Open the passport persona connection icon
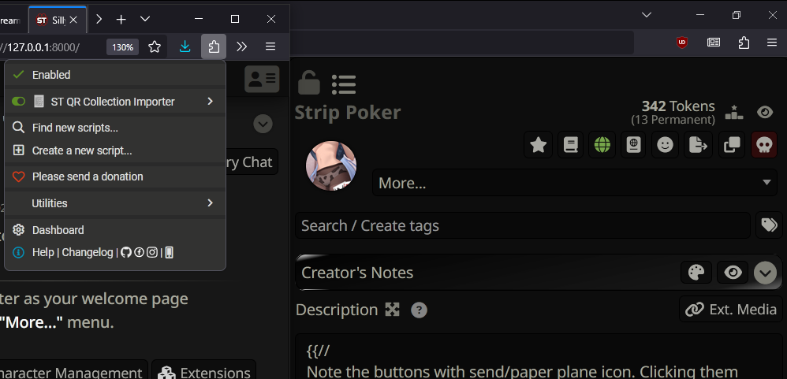787x379 pixels. click(x=633, y=145)
